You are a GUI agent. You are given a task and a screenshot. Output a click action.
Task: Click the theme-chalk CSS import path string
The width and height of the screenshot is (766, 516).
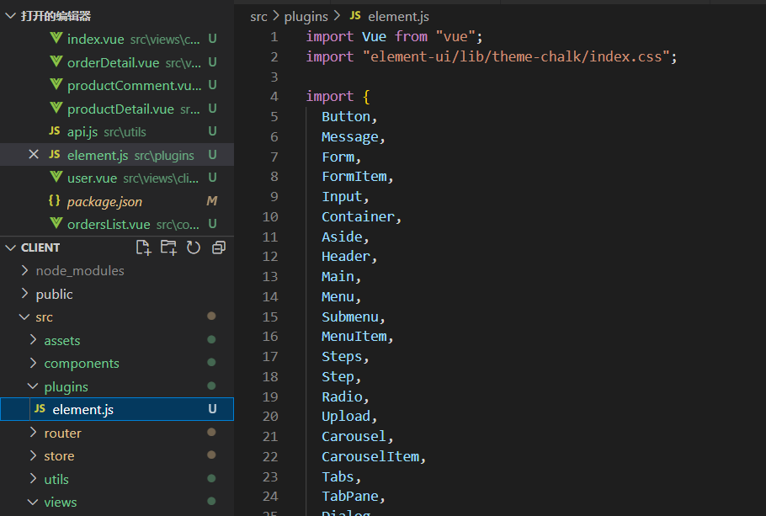point(516,56)
